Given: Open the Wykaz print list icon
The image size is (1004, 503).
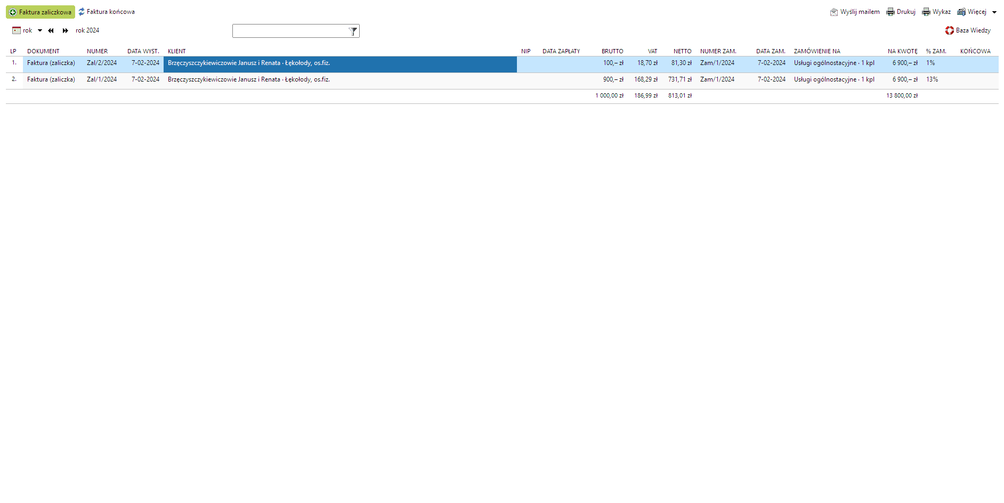Looking at the screenshot, I should (x=926, y=12).
